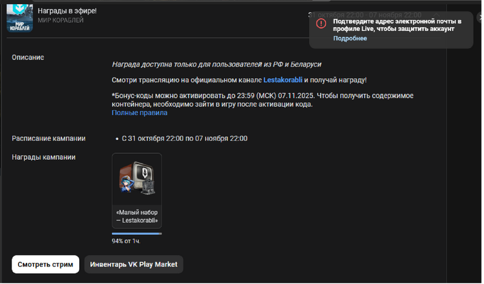Click the Описание section label
The height and width of the screenshot is (284, 484).
point(28,58)
